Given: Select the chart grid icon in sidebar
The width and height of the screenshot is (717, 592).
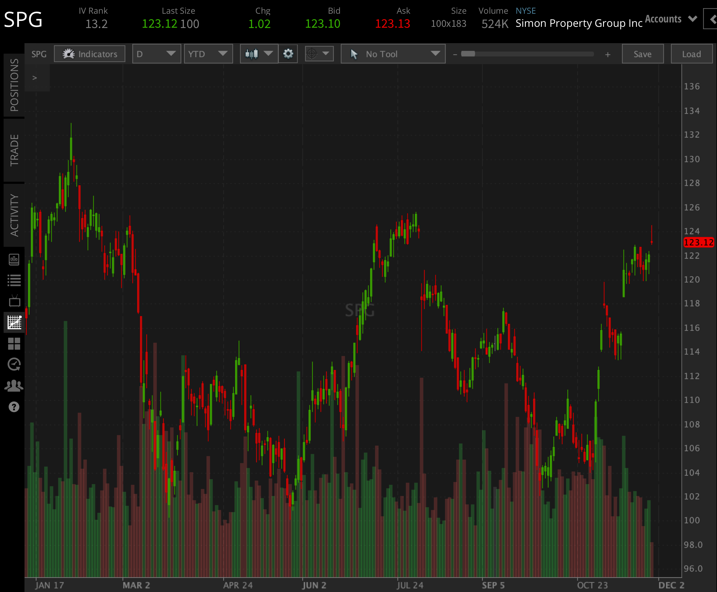Looking at the screenshot, I should [14, 322].
